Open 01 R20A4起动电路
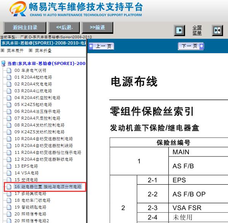 [33, 77]
